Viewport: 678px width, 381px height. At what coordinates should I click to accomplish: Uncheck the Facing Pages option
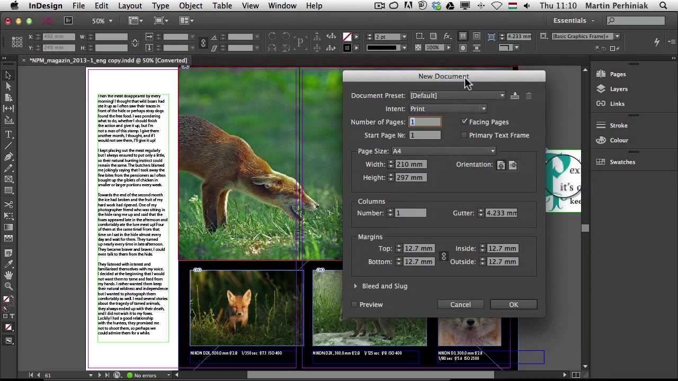pos(465,122)
